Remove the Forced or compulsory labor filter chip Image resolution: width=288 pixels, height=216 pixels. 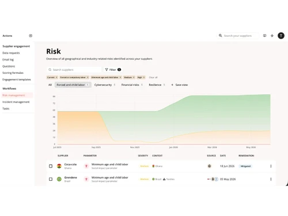[88, 77]
